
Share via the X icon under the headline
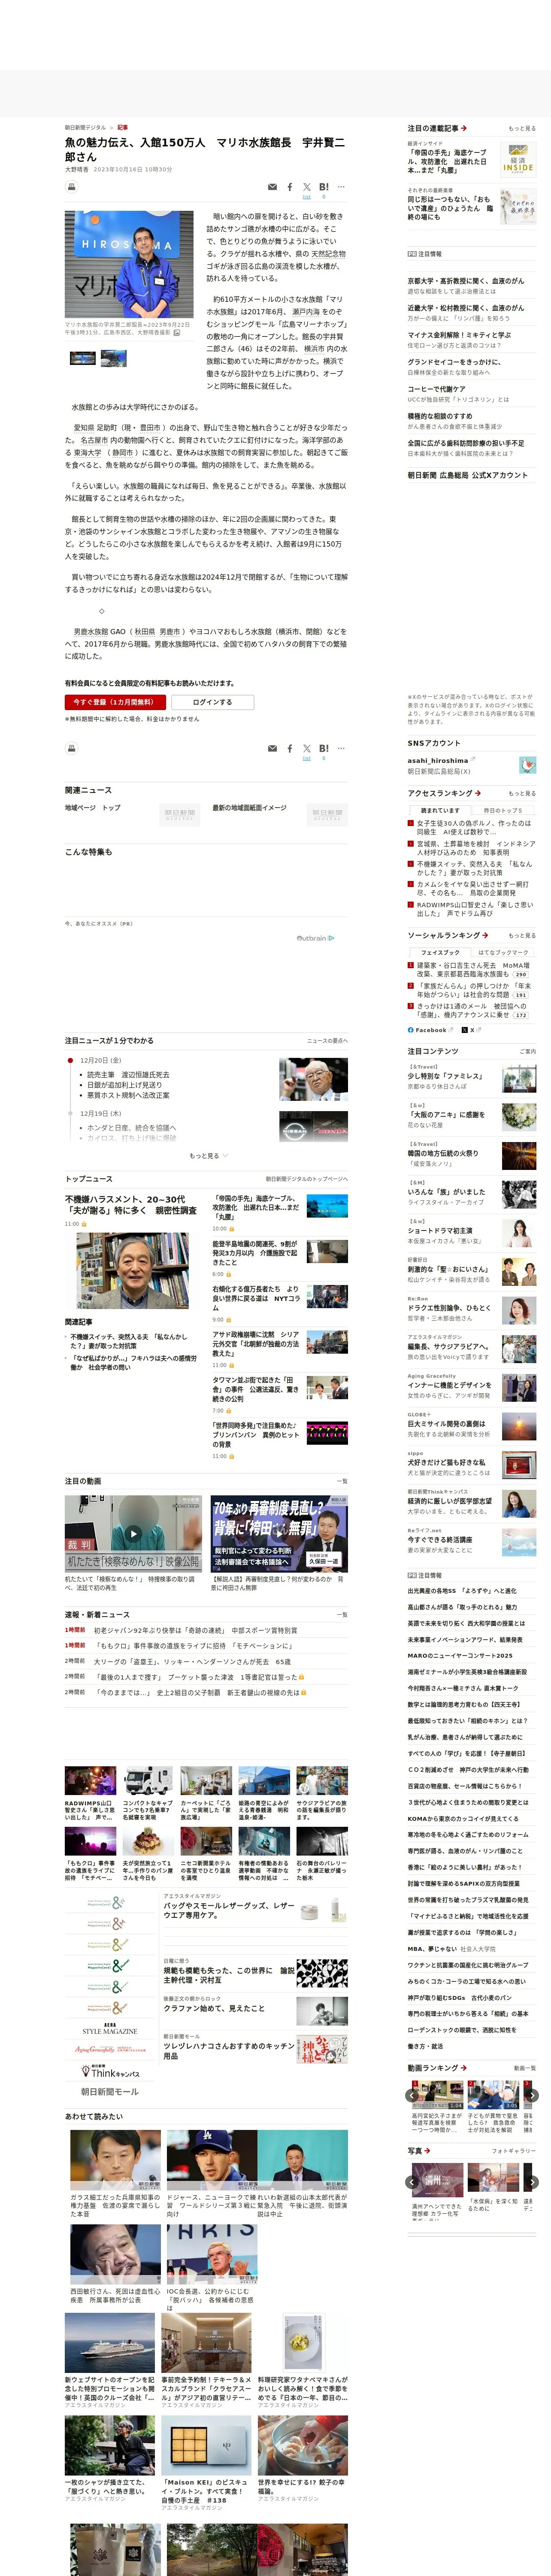[x=307, y=187]
